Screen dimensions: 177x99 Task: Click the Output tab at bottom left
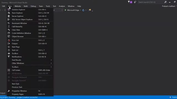[2, 93]
